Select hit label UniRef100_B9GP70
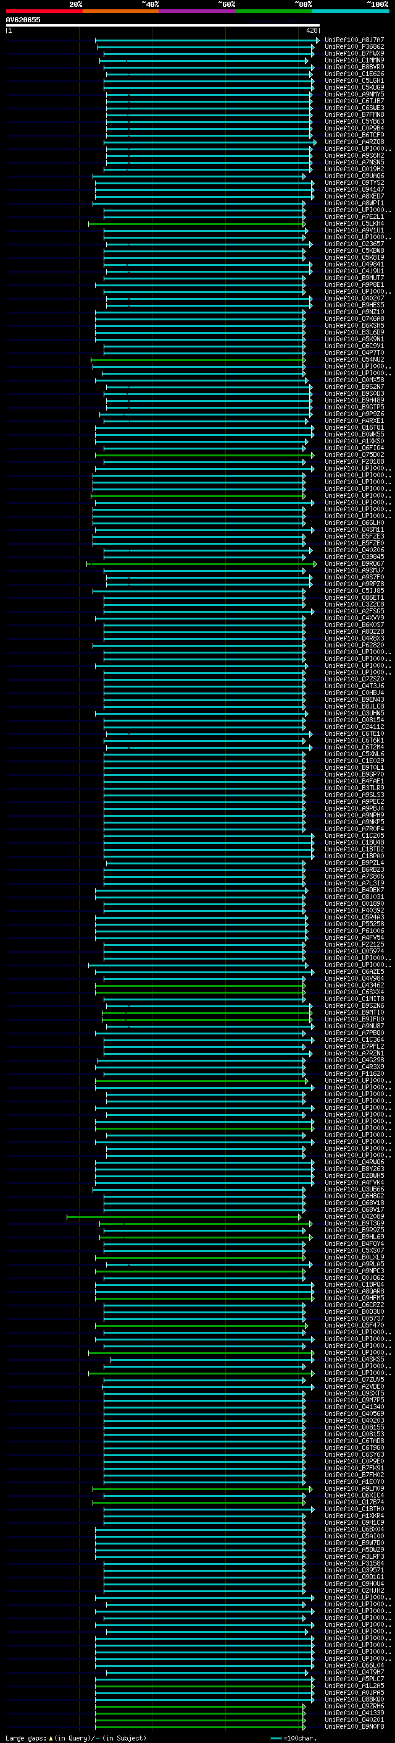The image size is (395, 1743). [354, 775]
